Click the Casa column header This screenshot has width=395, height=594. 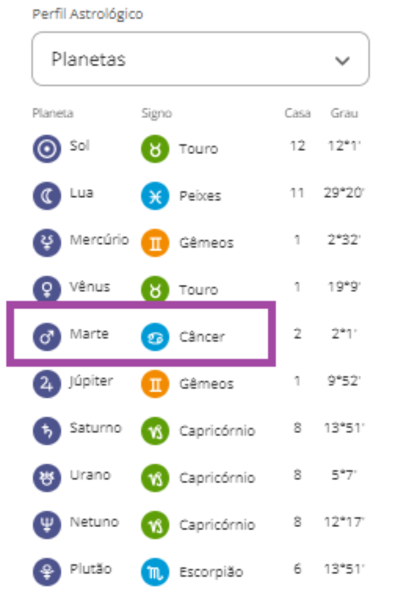(x=298, y=113)
